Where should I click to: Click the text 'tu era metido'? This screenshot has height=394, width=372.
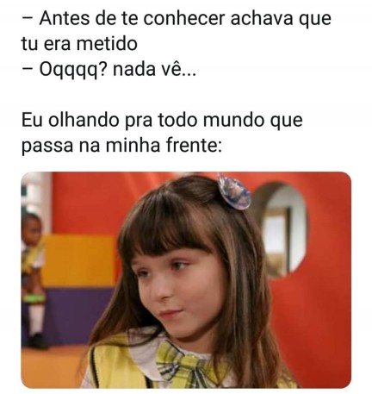point(79,44)
